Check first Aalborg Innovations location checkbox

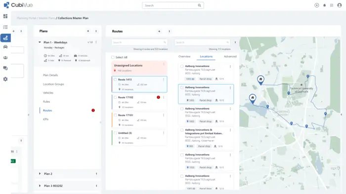click(x=182, y=66)
